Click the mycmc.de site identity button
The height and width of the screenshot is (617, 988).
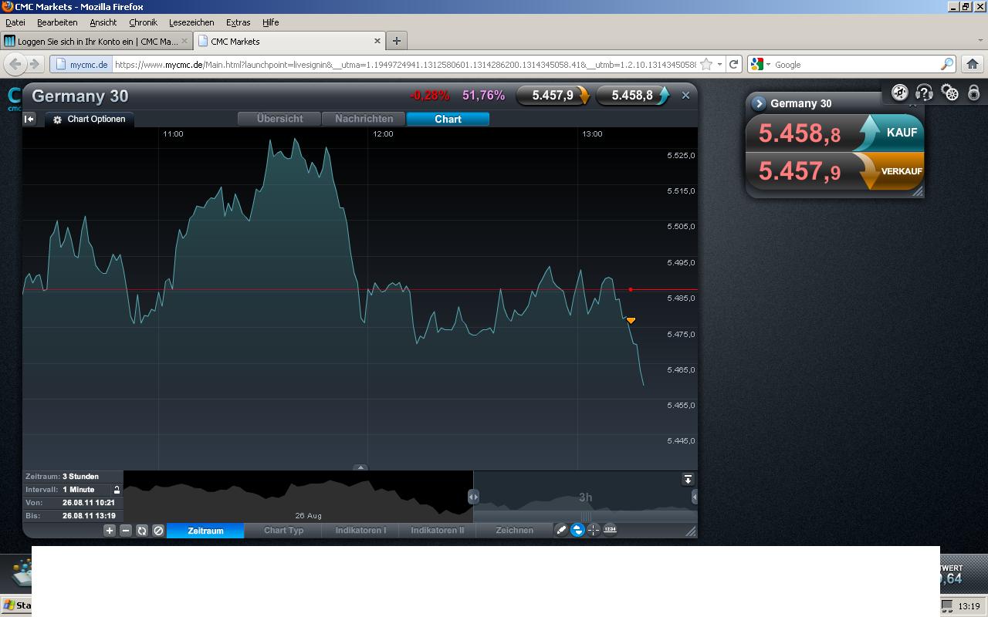pos(81,65)
